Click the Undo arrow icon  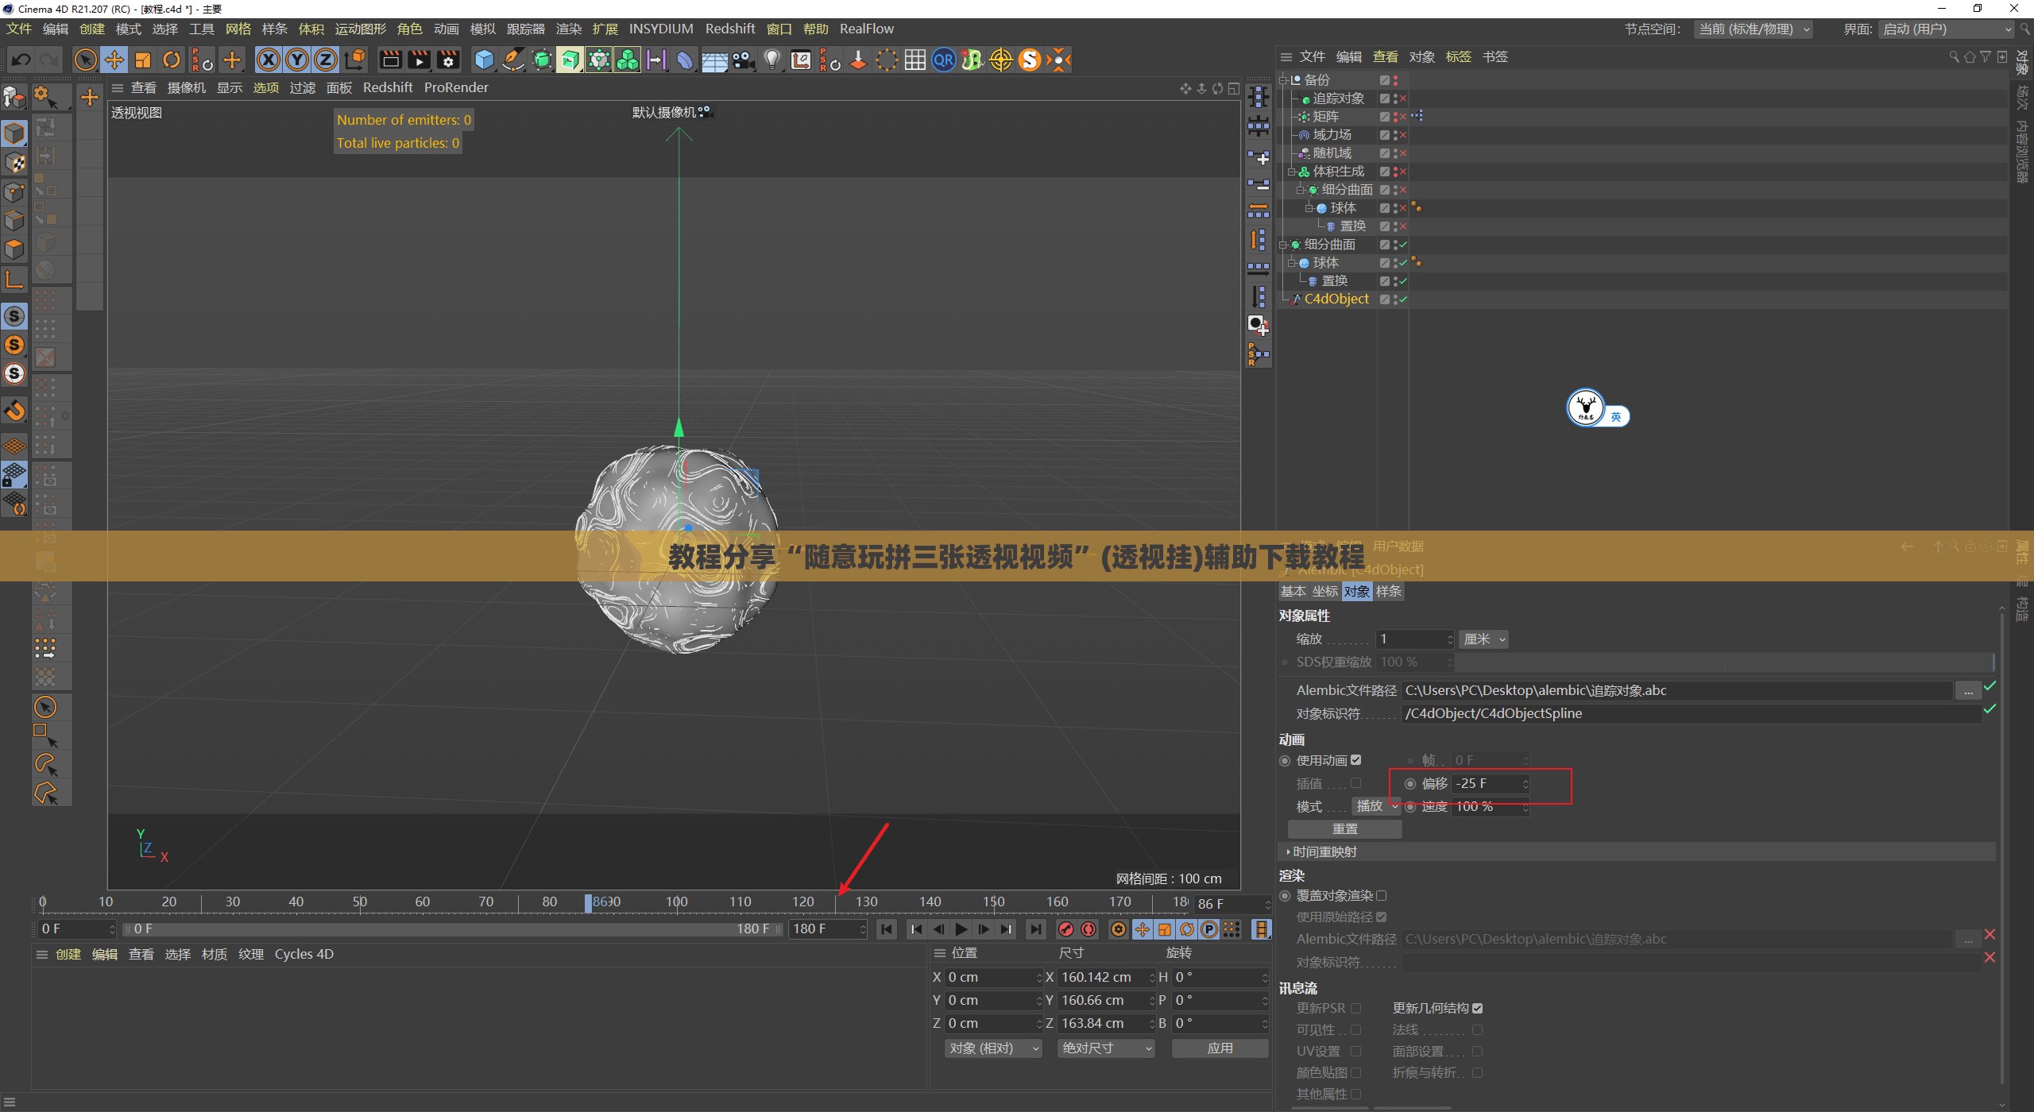21,60
